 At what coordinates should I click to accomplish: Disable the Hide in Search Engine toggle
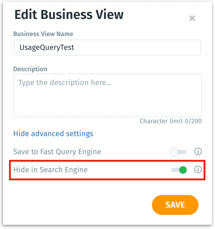click(179, 170)
